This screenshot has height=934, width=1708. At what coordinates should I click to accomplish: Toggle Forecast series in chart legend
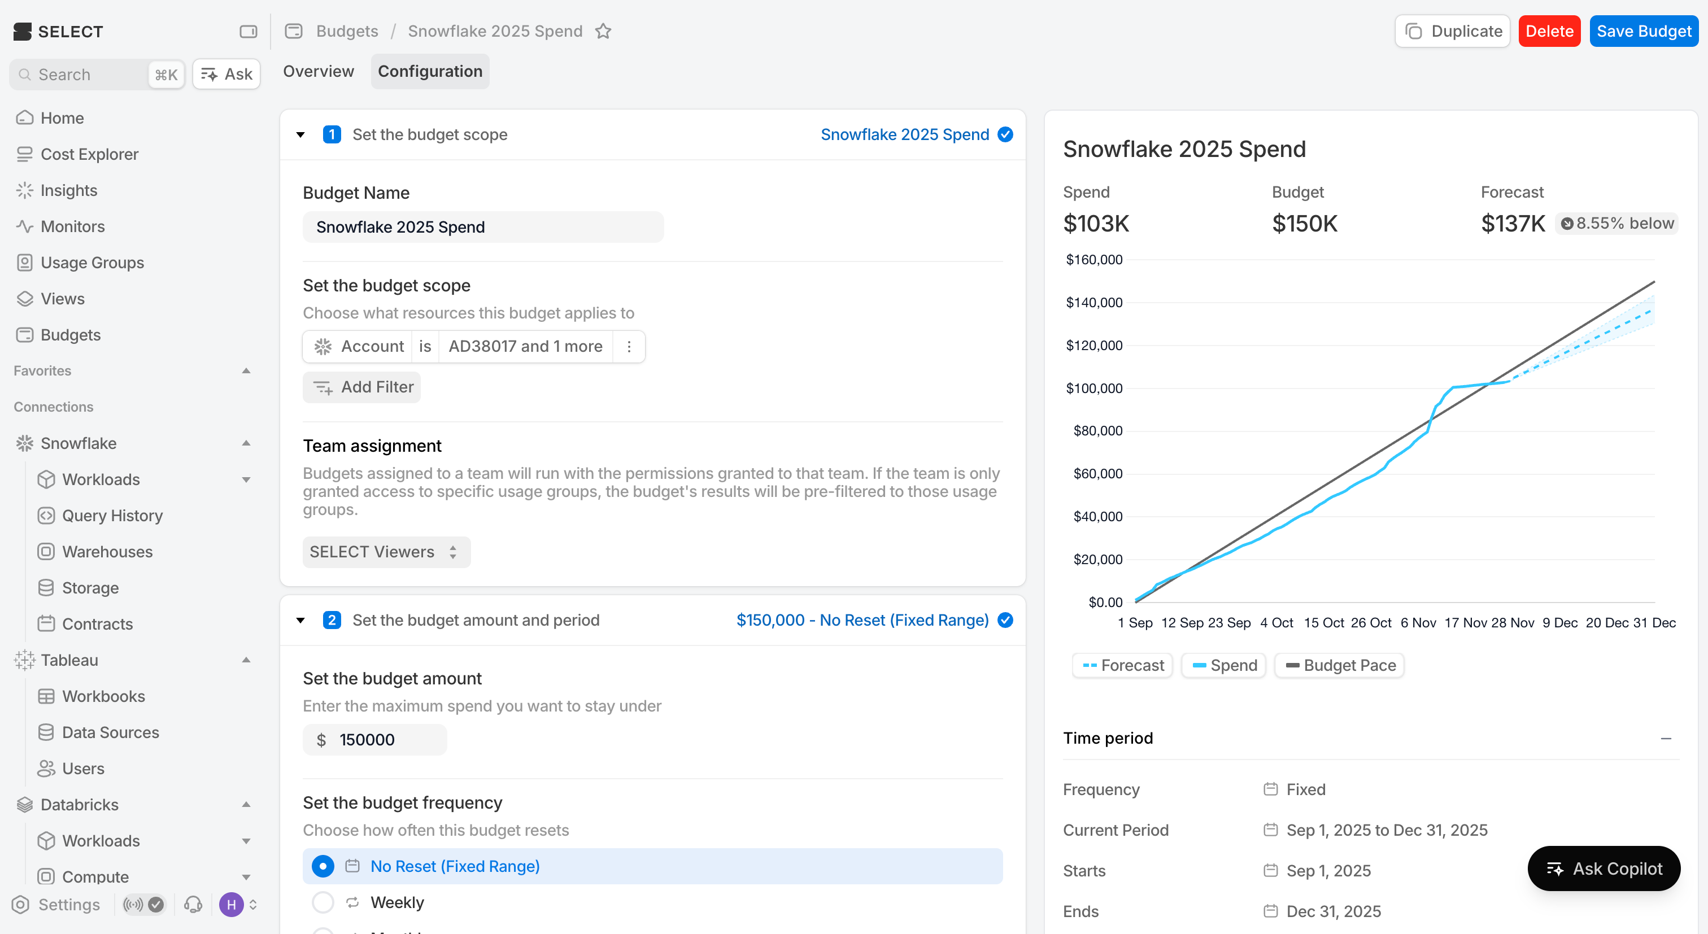[x=1122, y=665]
